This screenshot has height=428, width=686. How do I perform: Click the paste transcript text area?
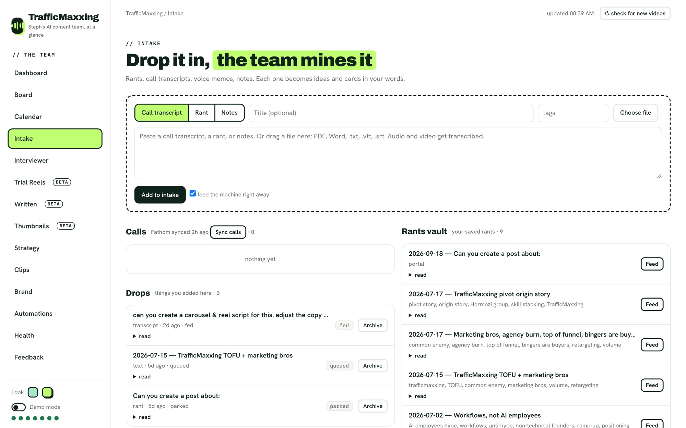click(x=398, y=153)
